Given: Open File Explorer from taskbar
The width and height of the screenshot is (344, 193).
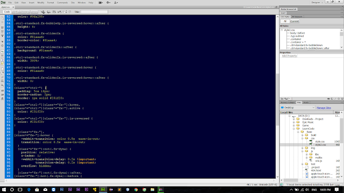Looking at the screenshot, I should coord(153,189).
